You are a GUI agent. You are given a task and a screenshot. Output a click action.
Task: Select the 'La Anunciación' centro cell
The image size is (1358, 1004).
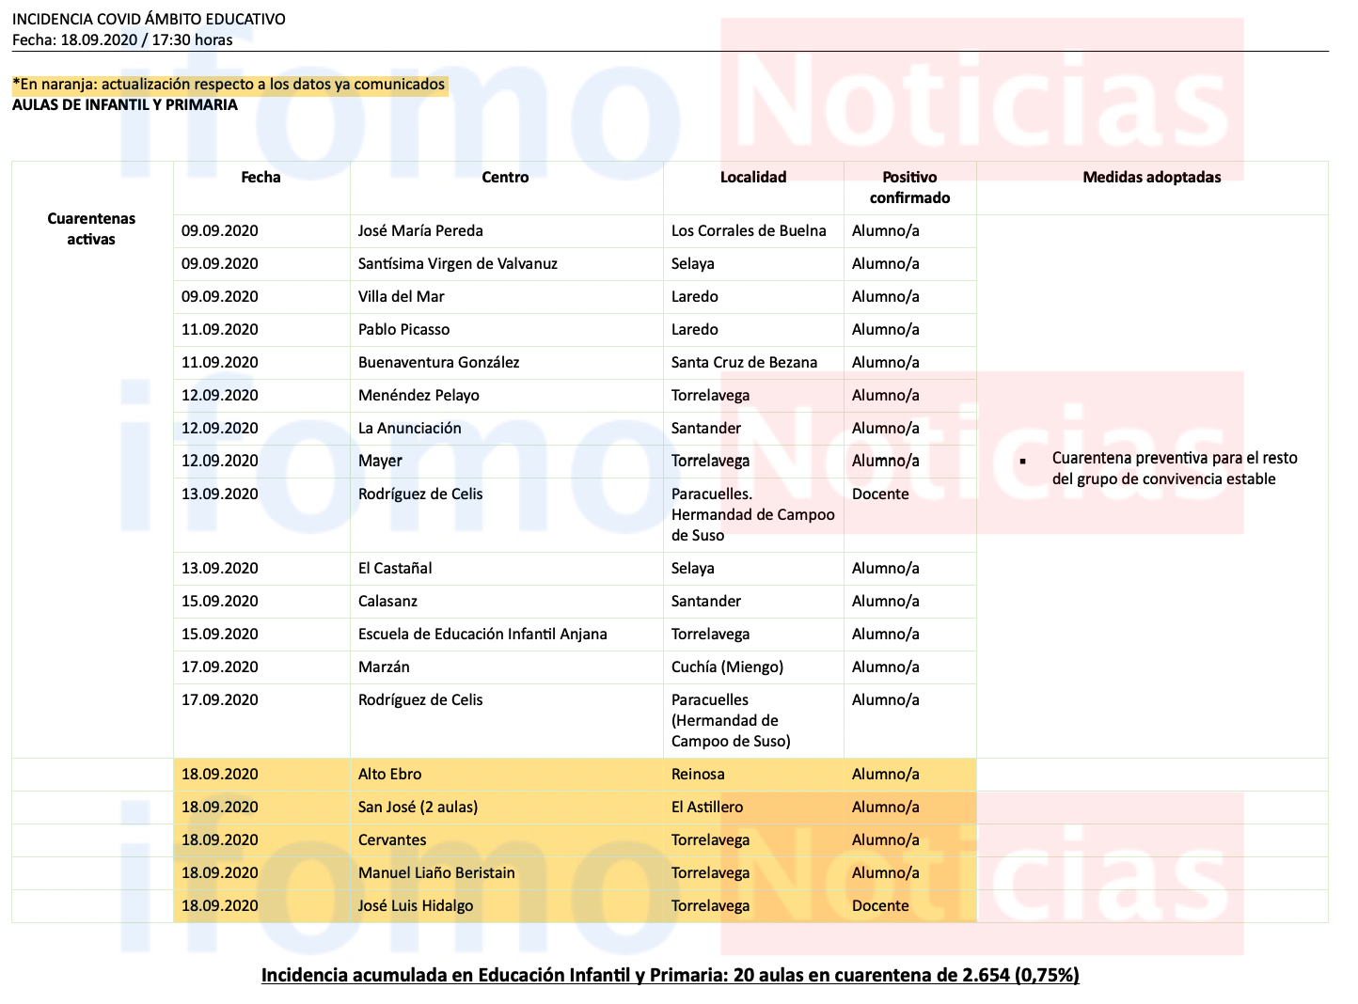[x=409, y=428]
